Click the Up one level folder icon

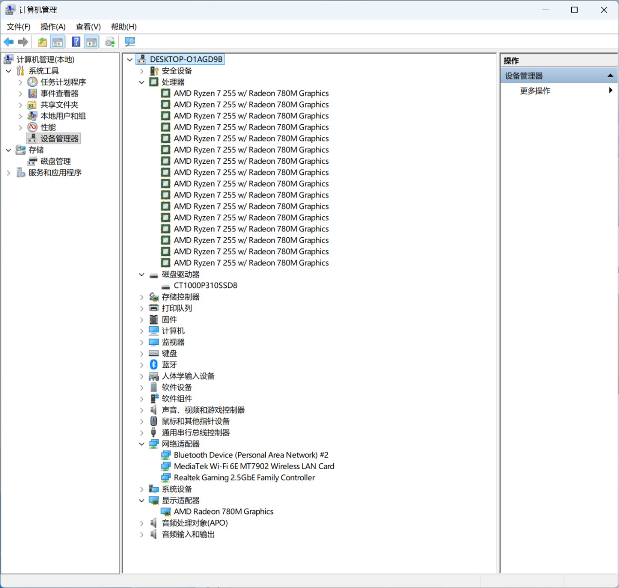point(42,42)
